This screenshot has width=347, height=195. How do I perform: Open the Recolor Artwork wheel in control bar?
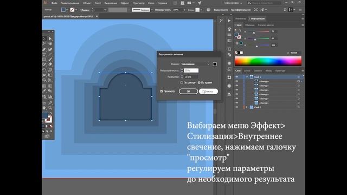(x=208, y=10)
